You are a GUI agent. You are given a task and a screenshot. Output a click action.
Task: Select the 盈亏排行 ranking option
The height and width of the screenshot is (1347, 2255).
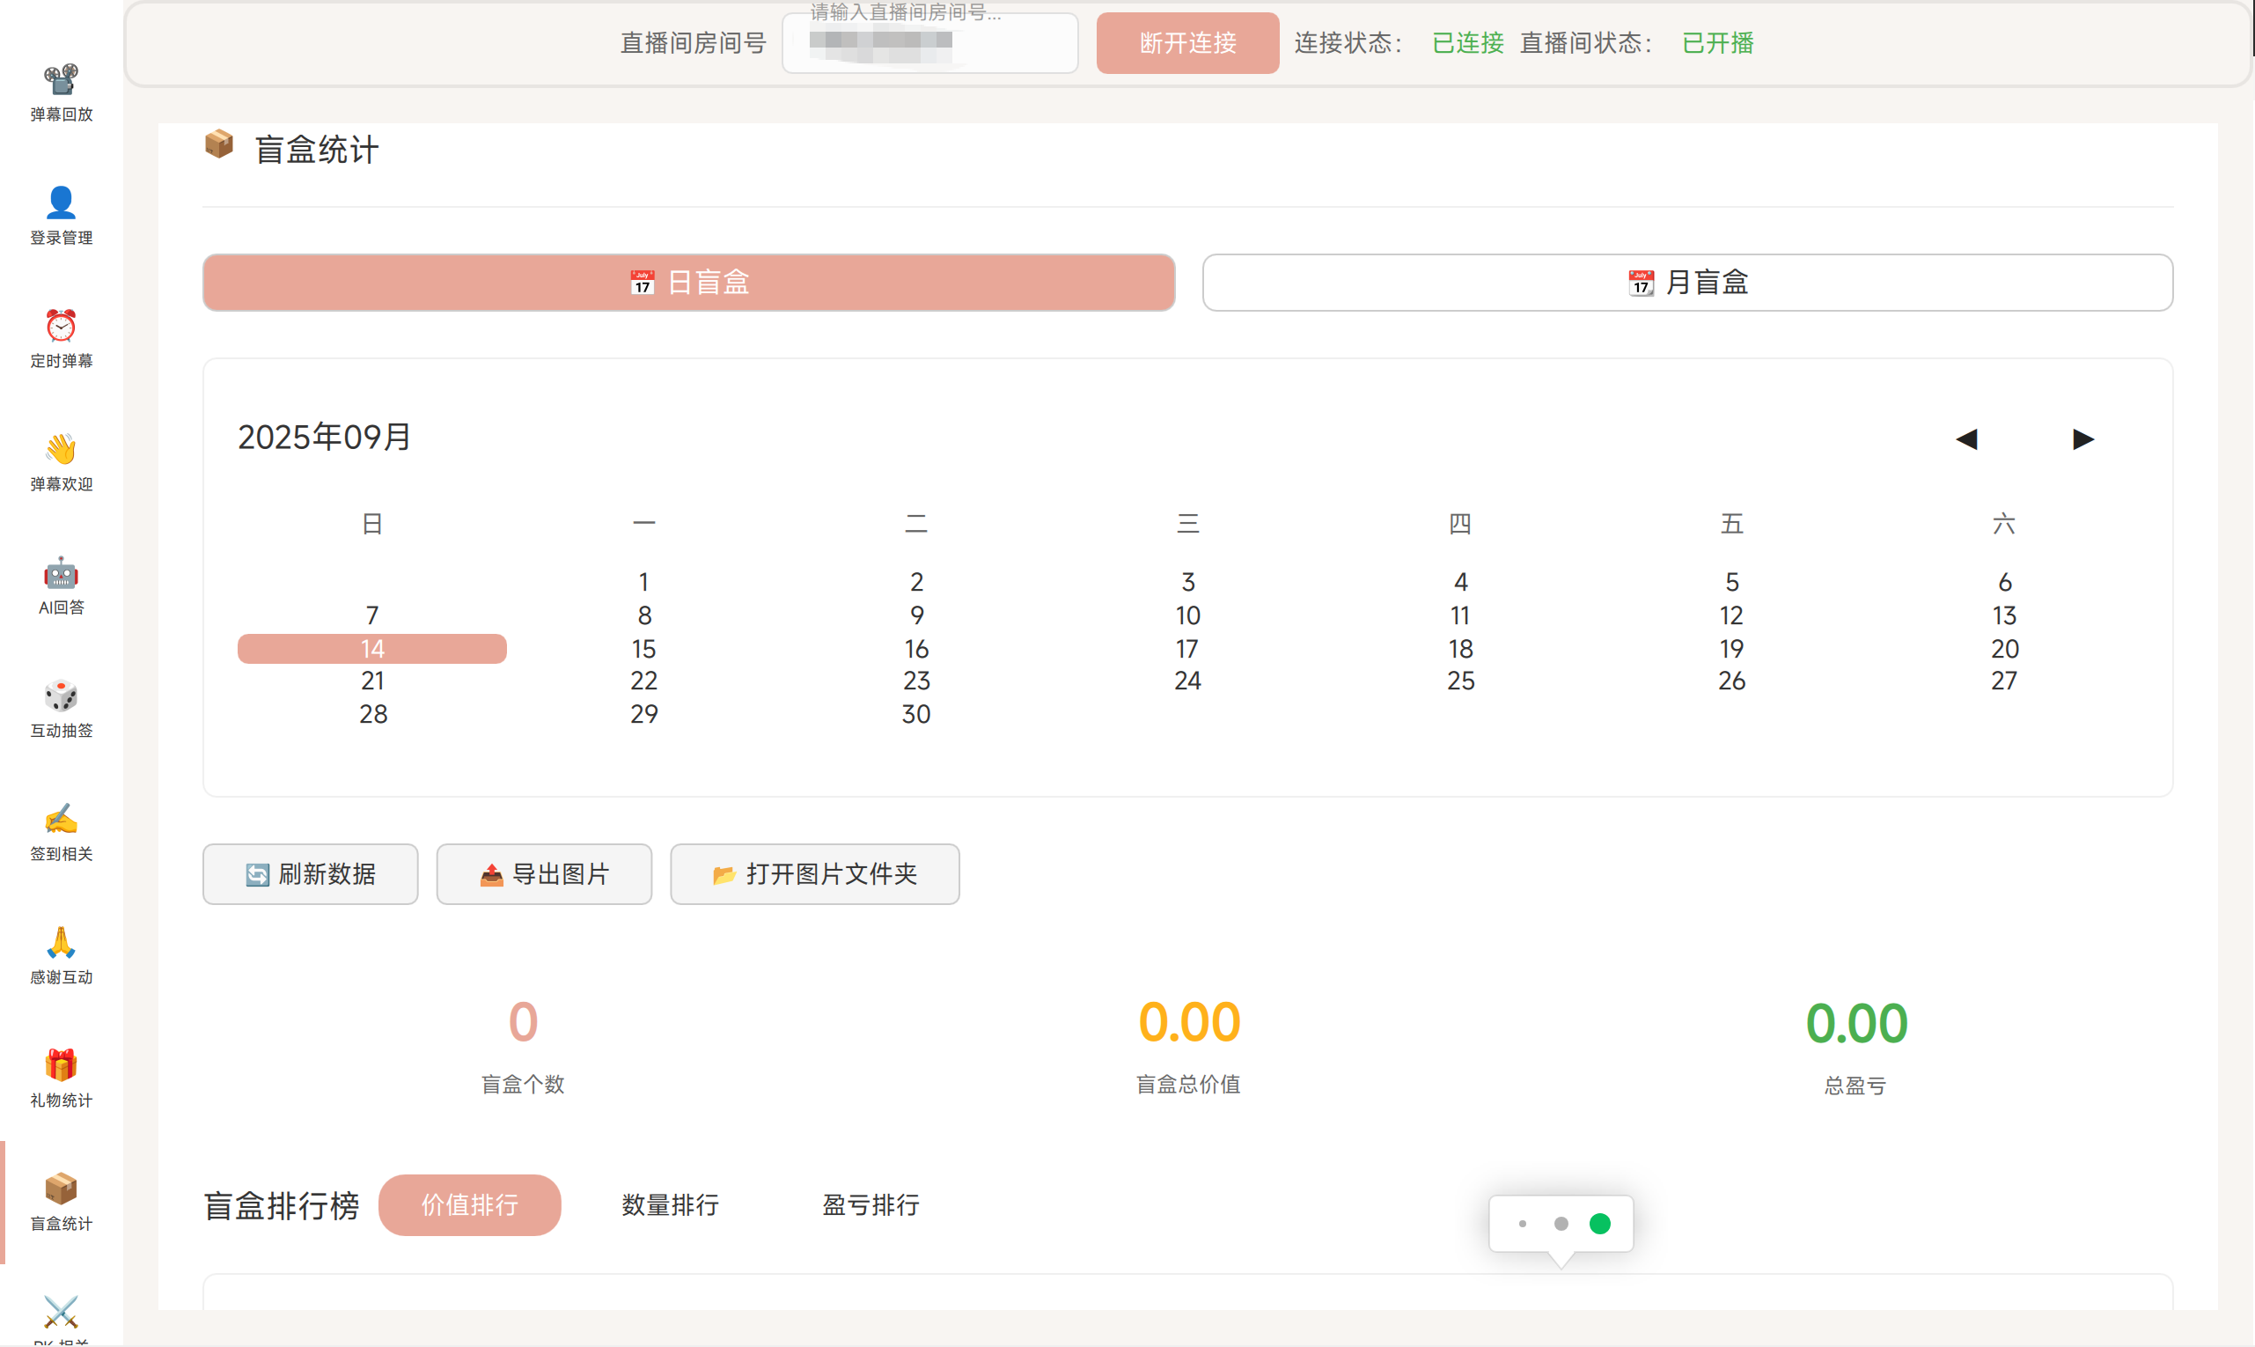[x=870, y=1204]
